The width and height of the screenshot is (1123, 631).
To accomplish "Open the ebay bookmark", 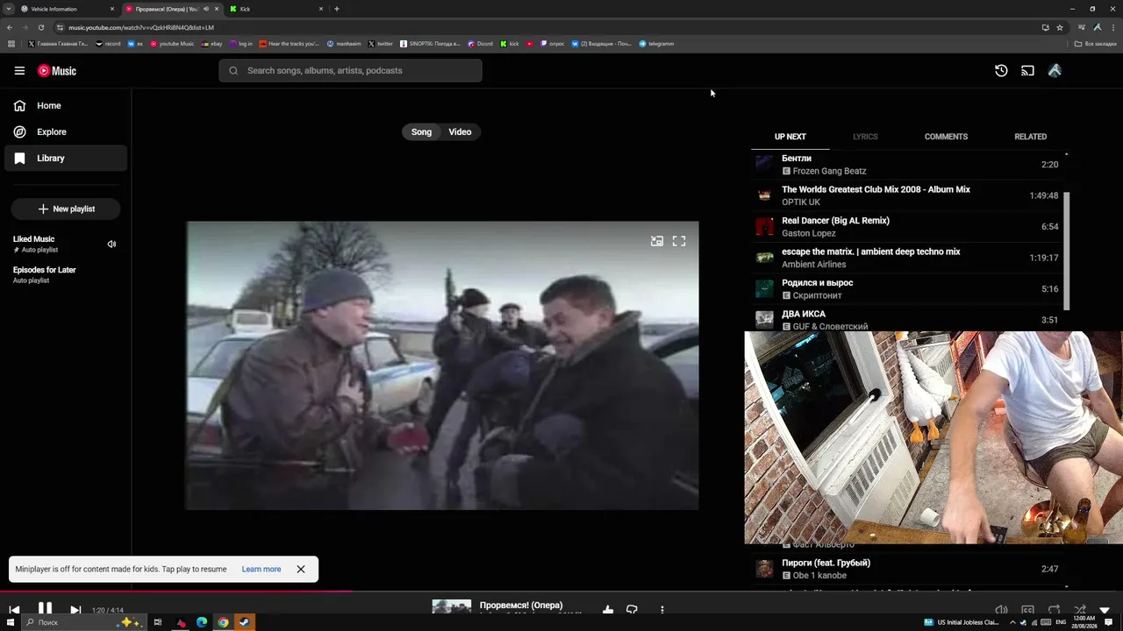I will pyautogui.click(x=211, y=44).
